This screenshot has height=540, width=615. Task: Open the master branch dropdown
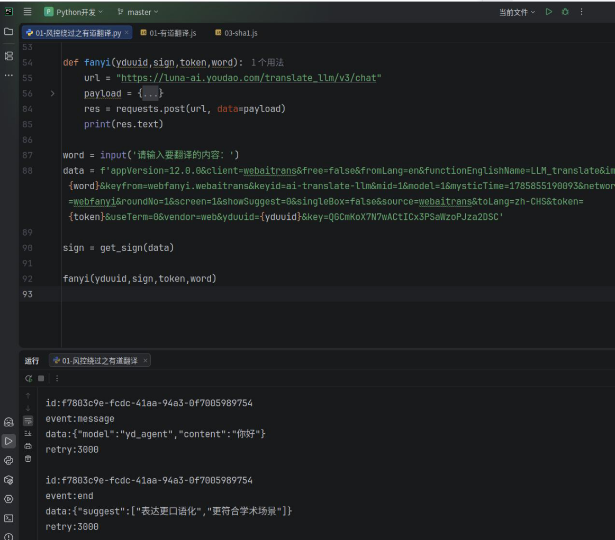point(138,12)
